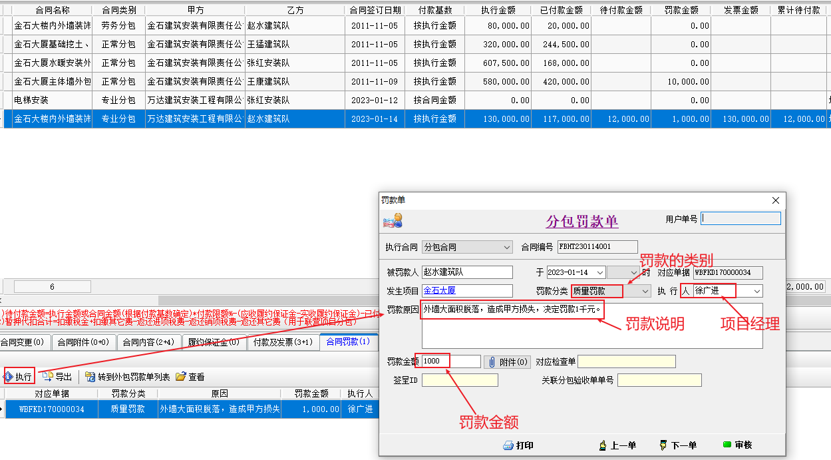
Task: Switch to the 合同内容(2+4) tab
Action: coord(150,342)
